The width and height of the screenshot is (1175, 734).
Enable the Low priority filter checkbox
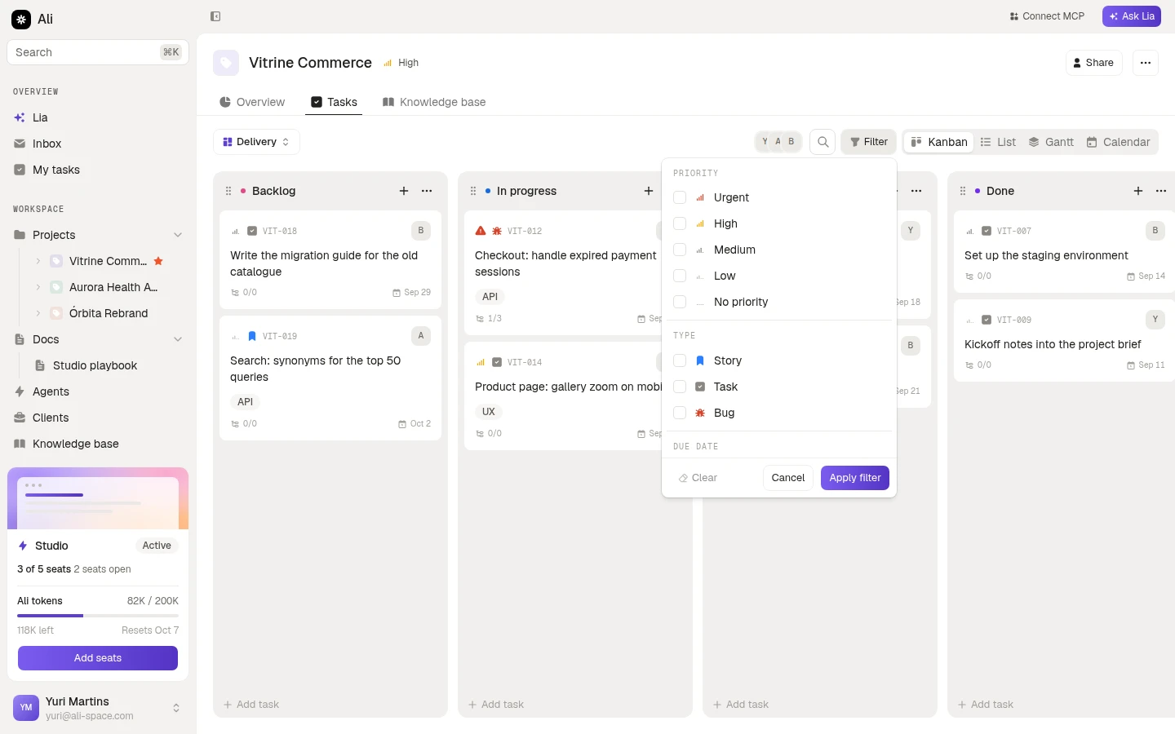click(x=680, y=276)
